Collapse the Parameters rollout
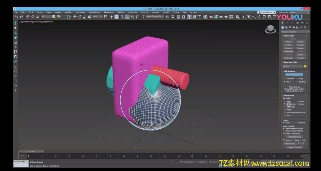 tap(289, 96)
